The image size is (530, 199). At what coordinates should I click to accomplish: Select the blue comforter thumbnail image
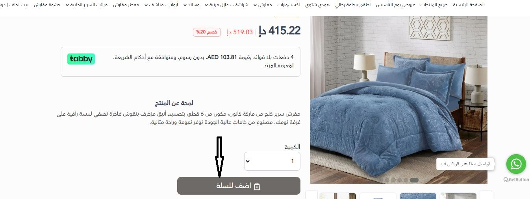[x=418, y=196]
